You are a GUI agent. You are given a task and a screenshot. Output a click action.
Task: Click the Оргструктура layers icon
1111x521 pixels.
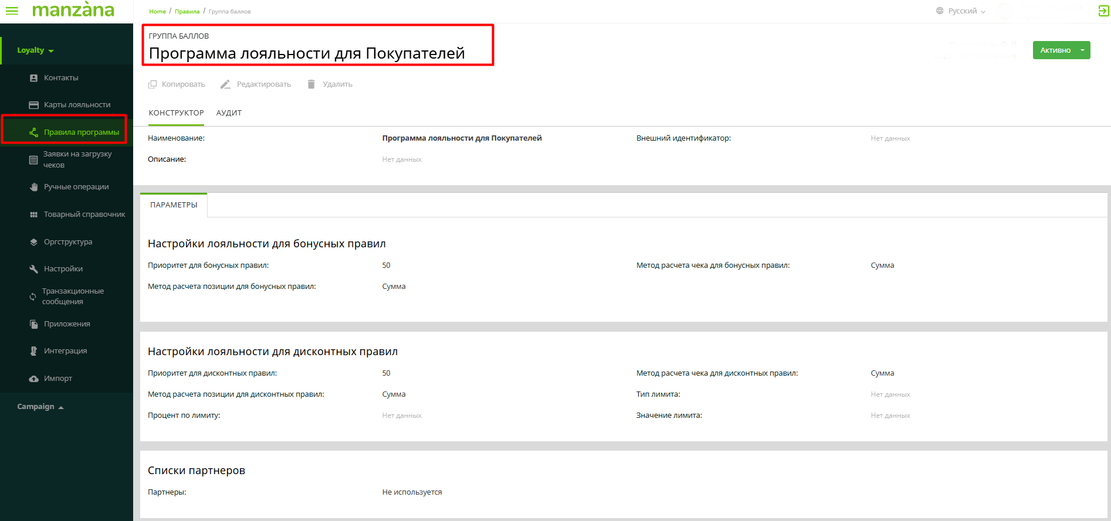pos(33,242)
